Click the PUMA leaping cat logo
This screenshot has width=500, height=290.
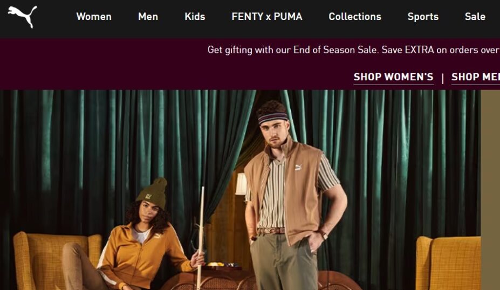point(22,17)
